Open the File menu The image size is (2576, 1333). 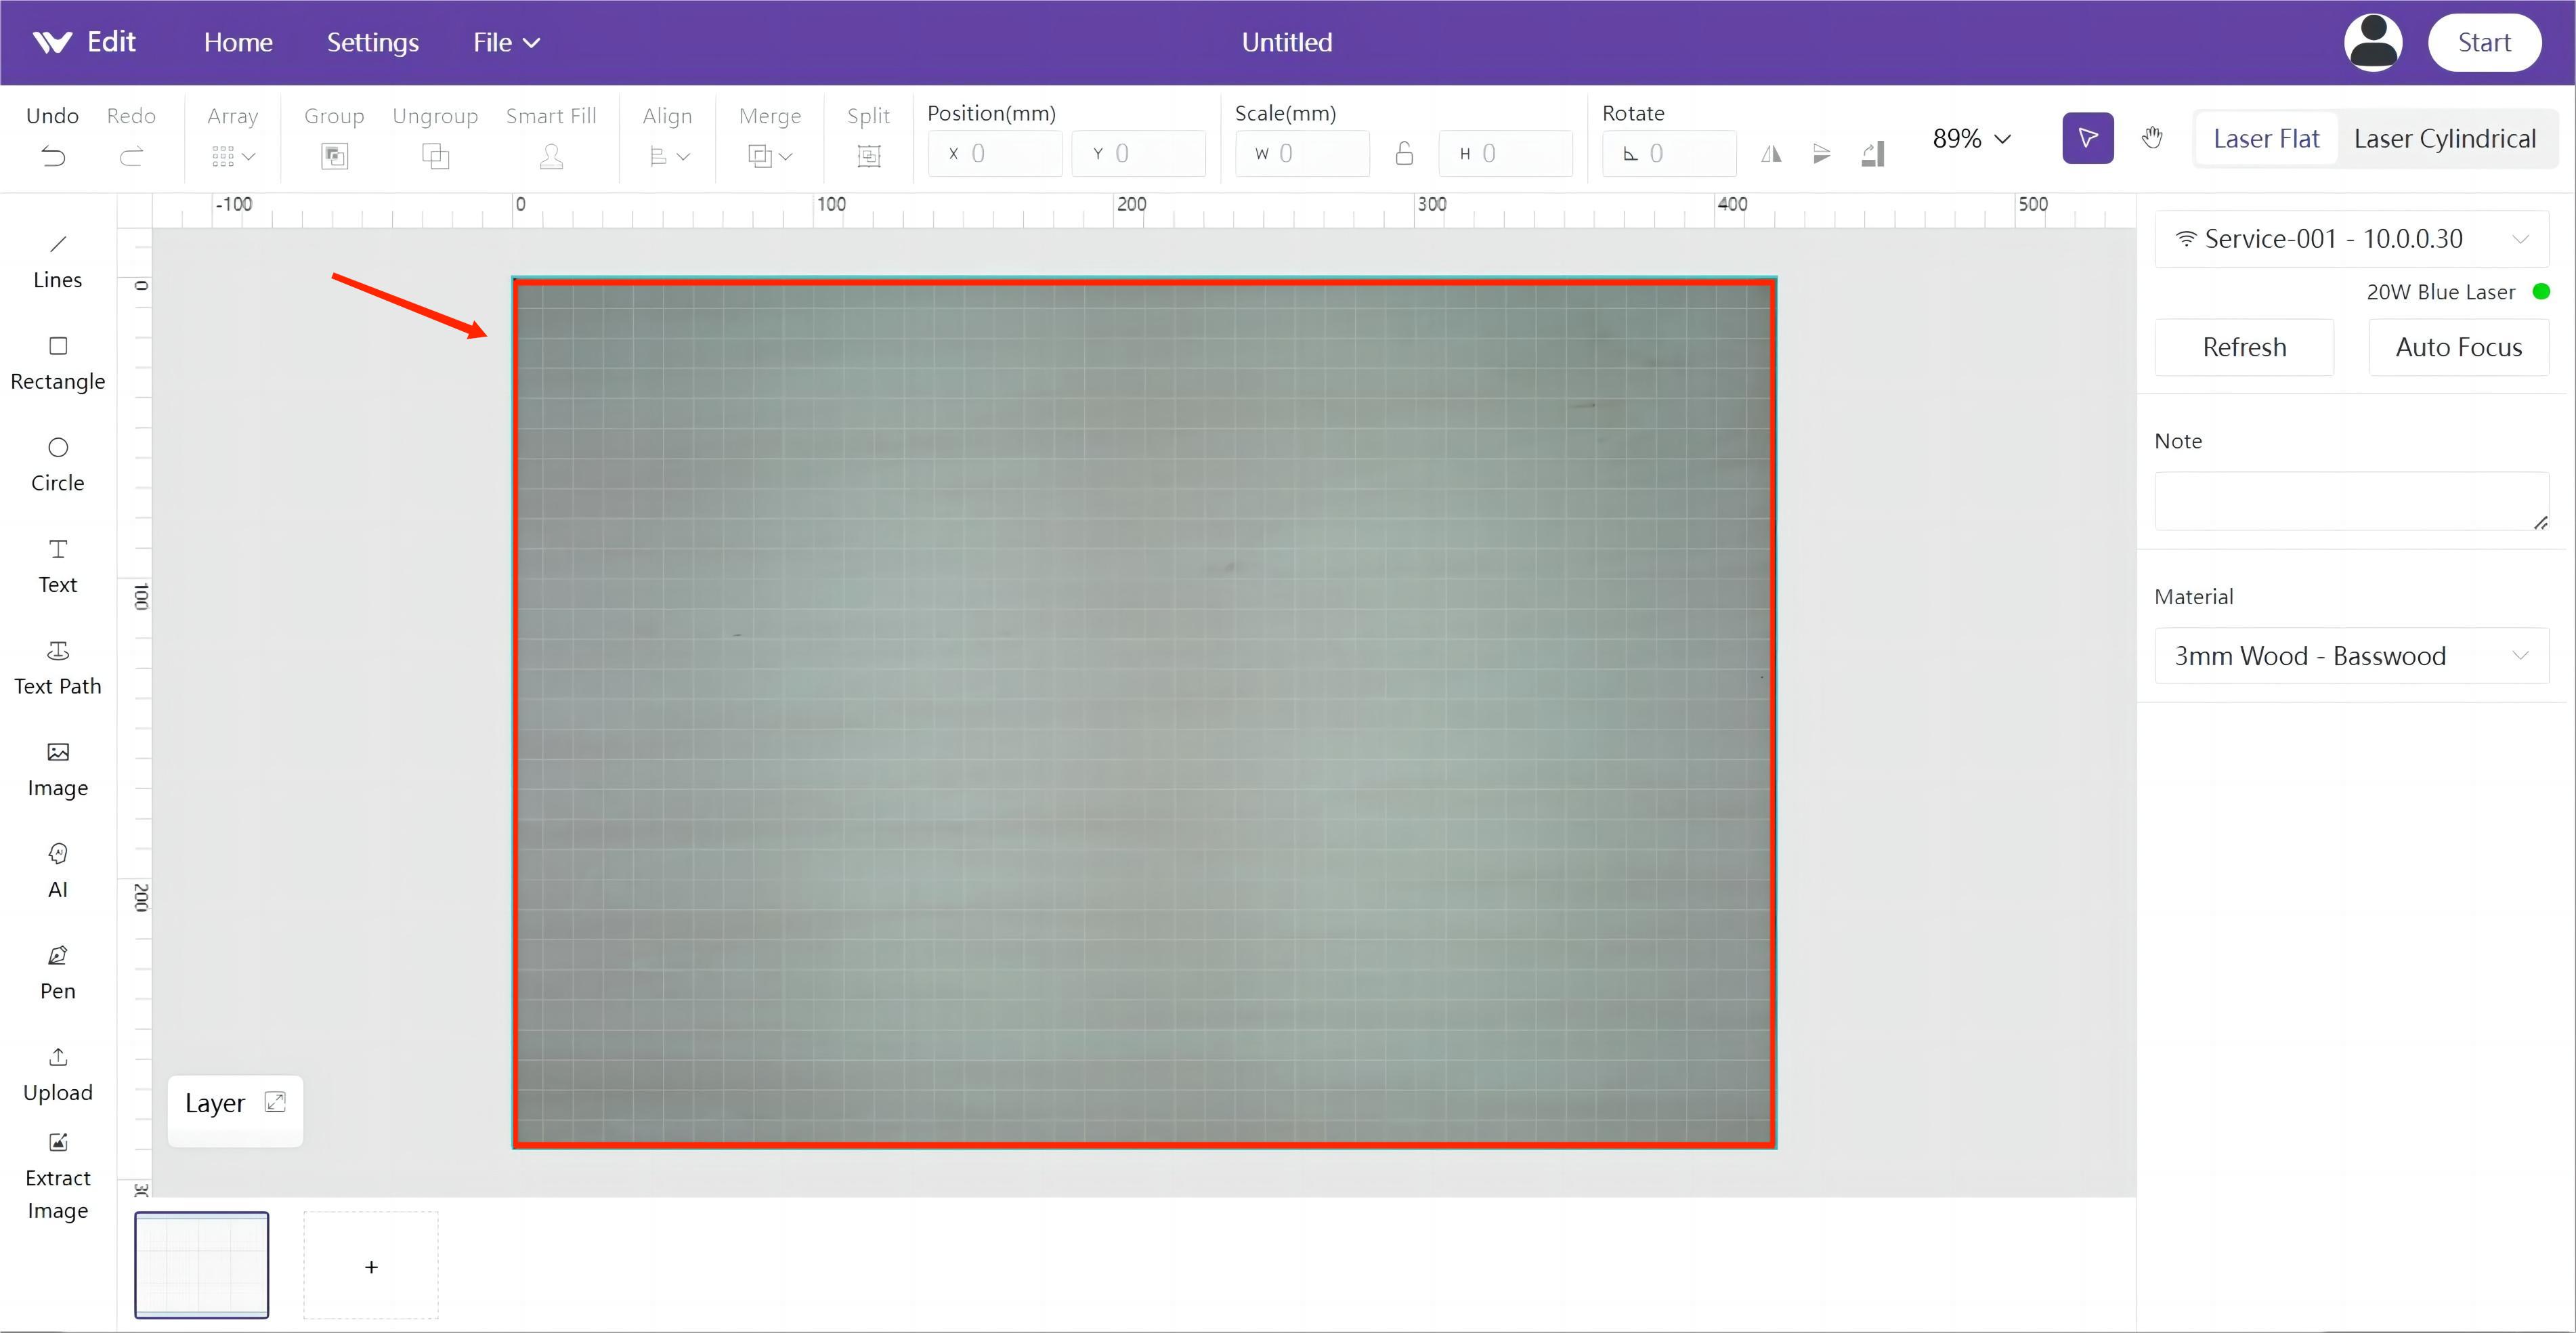(x=505, y=42)
